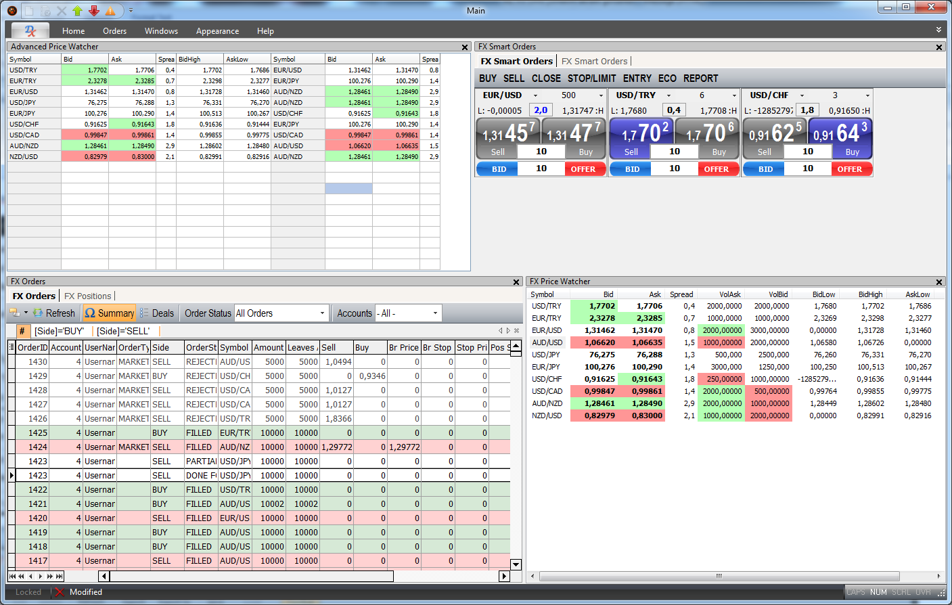Screen dimensions: 952x605
Task: Click the last record navigation arrow in orders grid
Action: (60, 577)
